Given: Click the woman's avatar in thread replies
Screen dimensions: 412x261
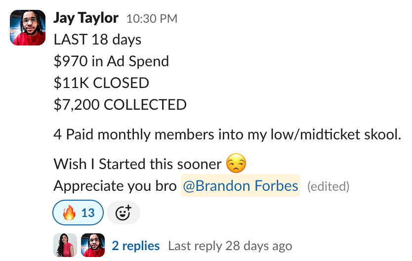Looking at the screenshot, I should coord(65,246).
